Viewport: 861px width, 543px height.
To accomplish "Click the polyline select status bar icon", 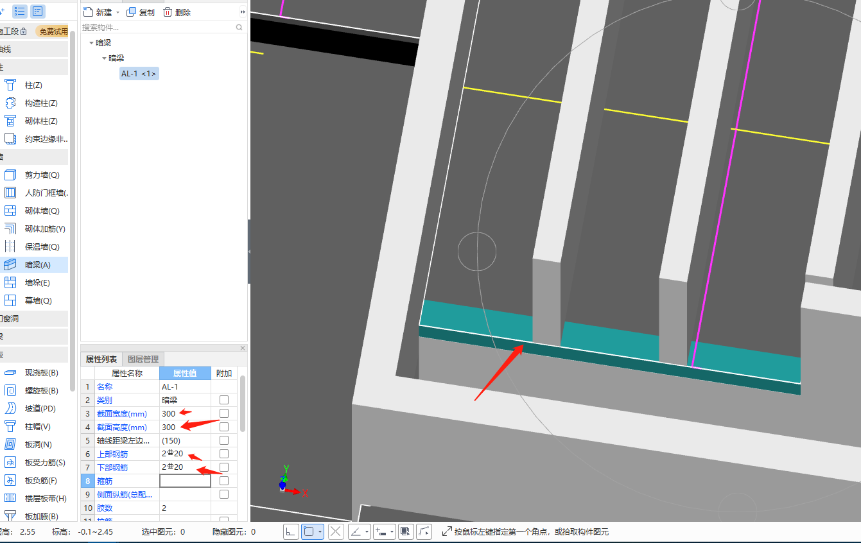I will (424, 531).
